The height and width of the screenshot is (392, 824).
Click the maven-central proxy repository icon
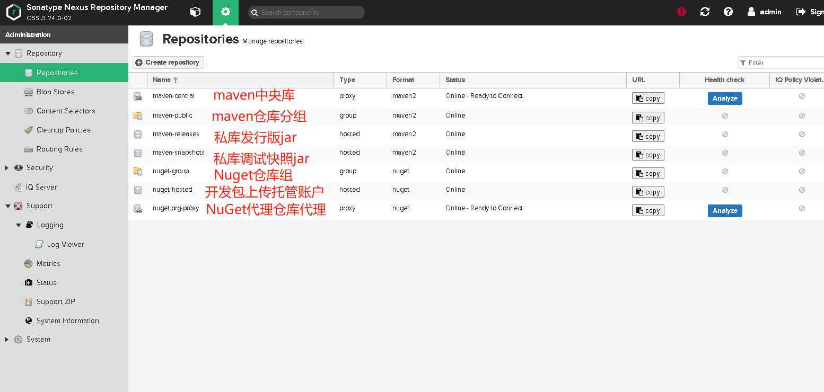(x=138, y=96)
